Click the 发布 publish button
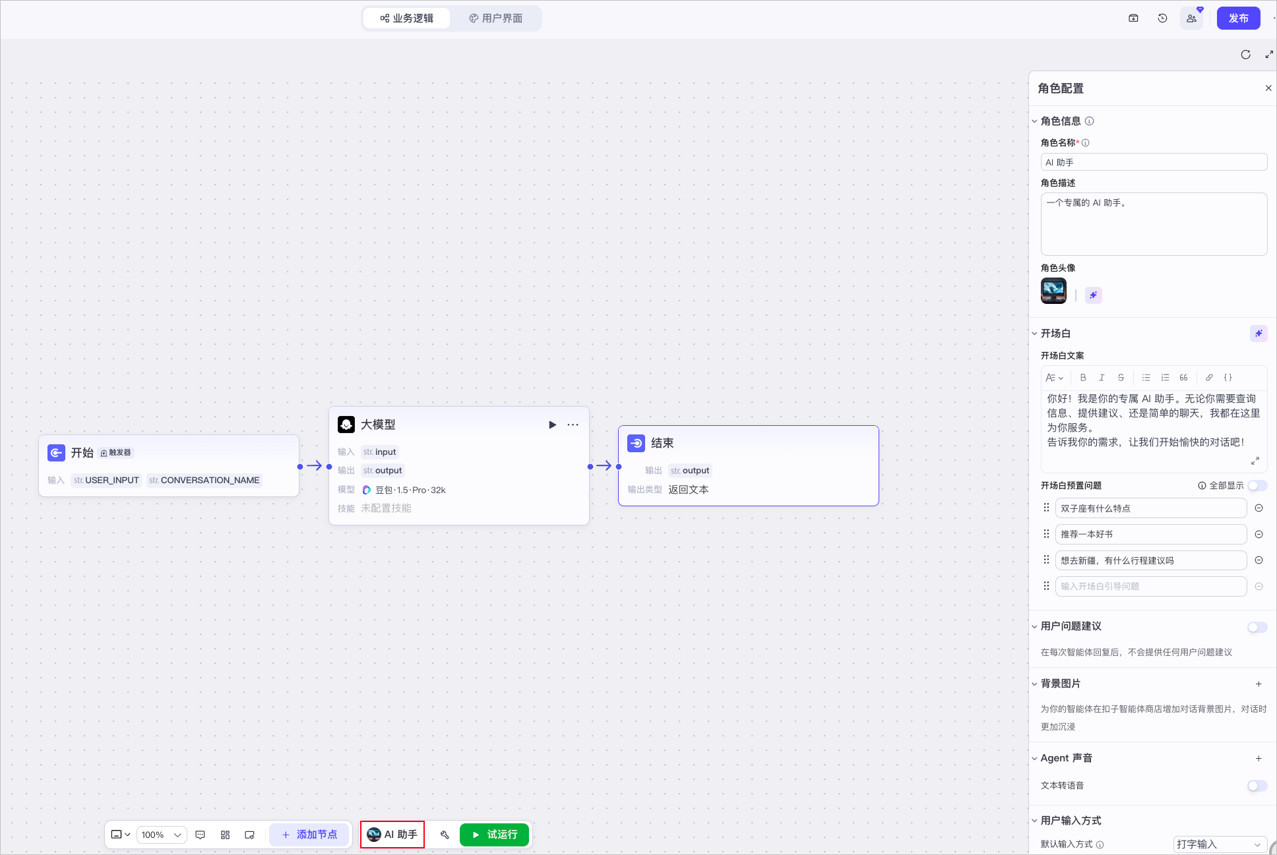The height and width of the screenshot is (855, 1277). (1238, 18)
